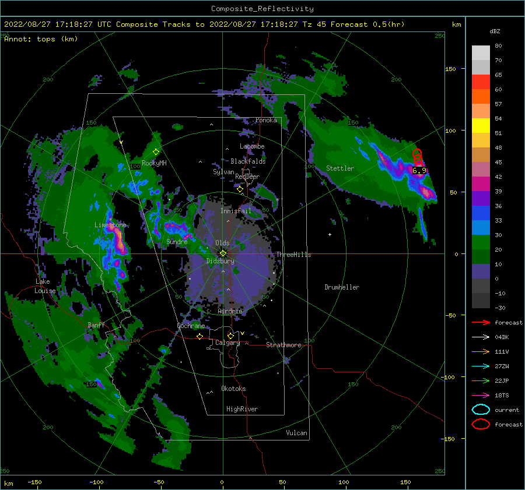Click the 'Composite_Reflectivity' title
This screenshot has height=490, width=525.
[262, 9]
